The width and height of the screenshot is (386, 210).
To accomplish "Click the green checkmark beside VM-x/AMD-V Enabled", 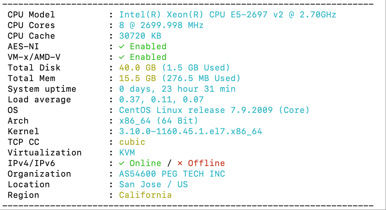I will [x=122, y=57].
